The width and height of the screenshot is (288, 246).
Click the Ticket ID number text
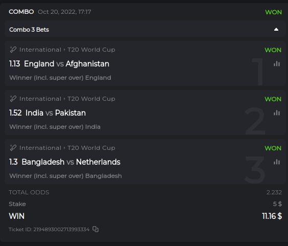(61, 230)
